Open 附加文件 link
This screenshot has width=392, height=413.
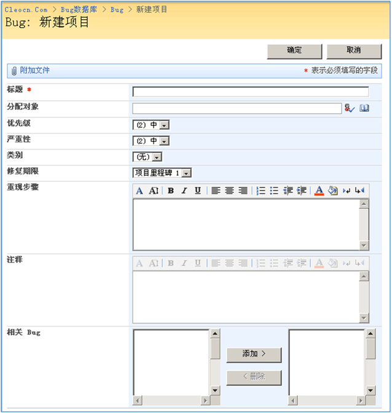point(35,71)
